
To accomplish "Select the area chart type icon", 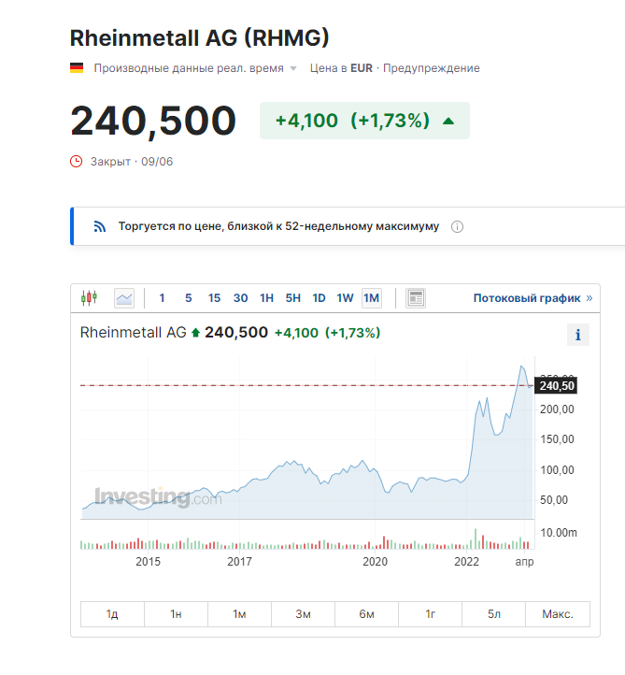I will (124, 298).
